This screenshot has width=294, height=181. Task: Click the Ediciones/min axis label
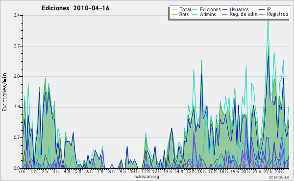(x=4, y=92)
